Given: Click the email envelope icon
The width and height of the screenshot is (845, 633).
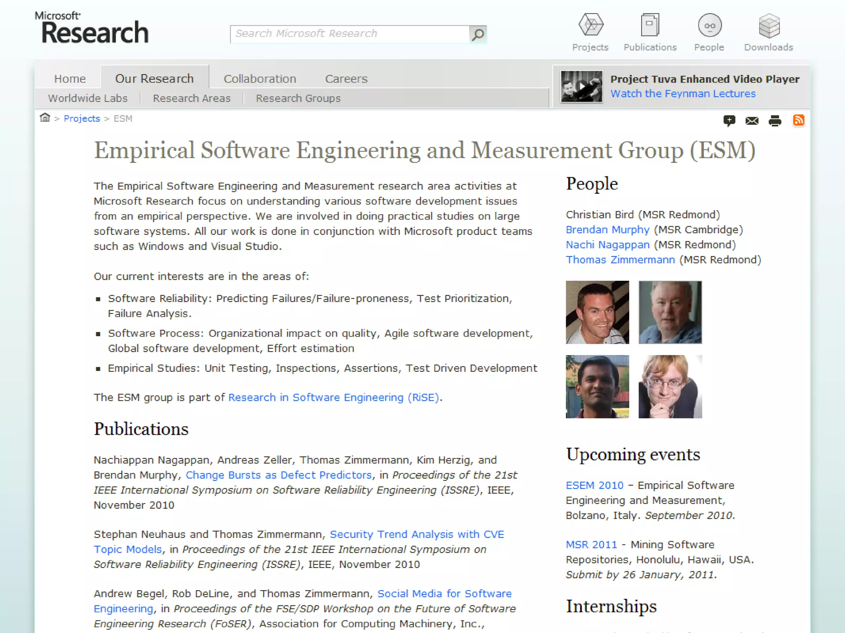Looking at the screenshot, I should point(752,120).
